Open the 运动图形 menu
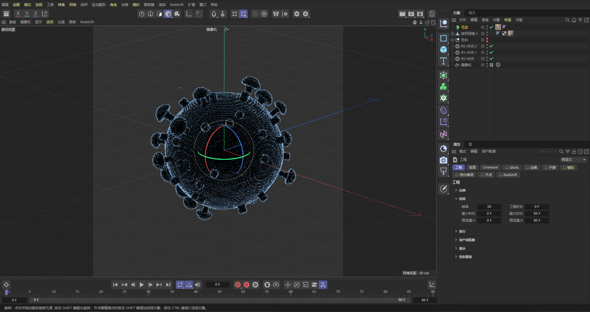590x312 pixels. [x=99, y=5]
